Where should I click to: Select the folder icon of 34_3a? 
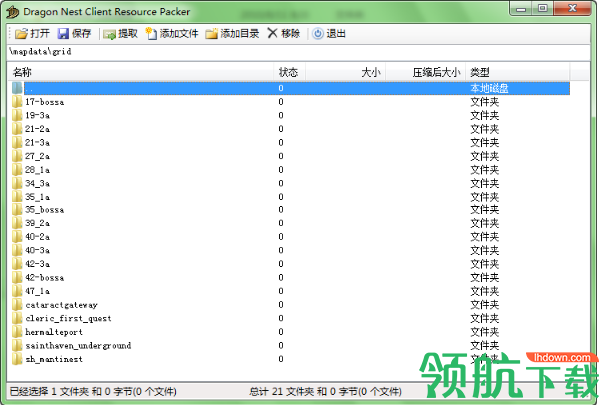[x=17, y=183]
